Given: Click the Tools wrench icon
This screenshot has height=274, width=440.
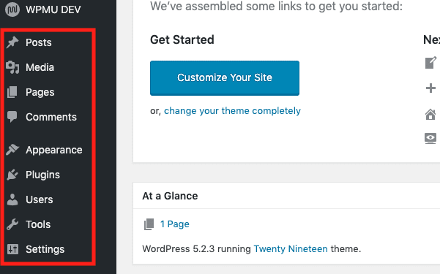Looking at the screenshot, I should [12, 224].
